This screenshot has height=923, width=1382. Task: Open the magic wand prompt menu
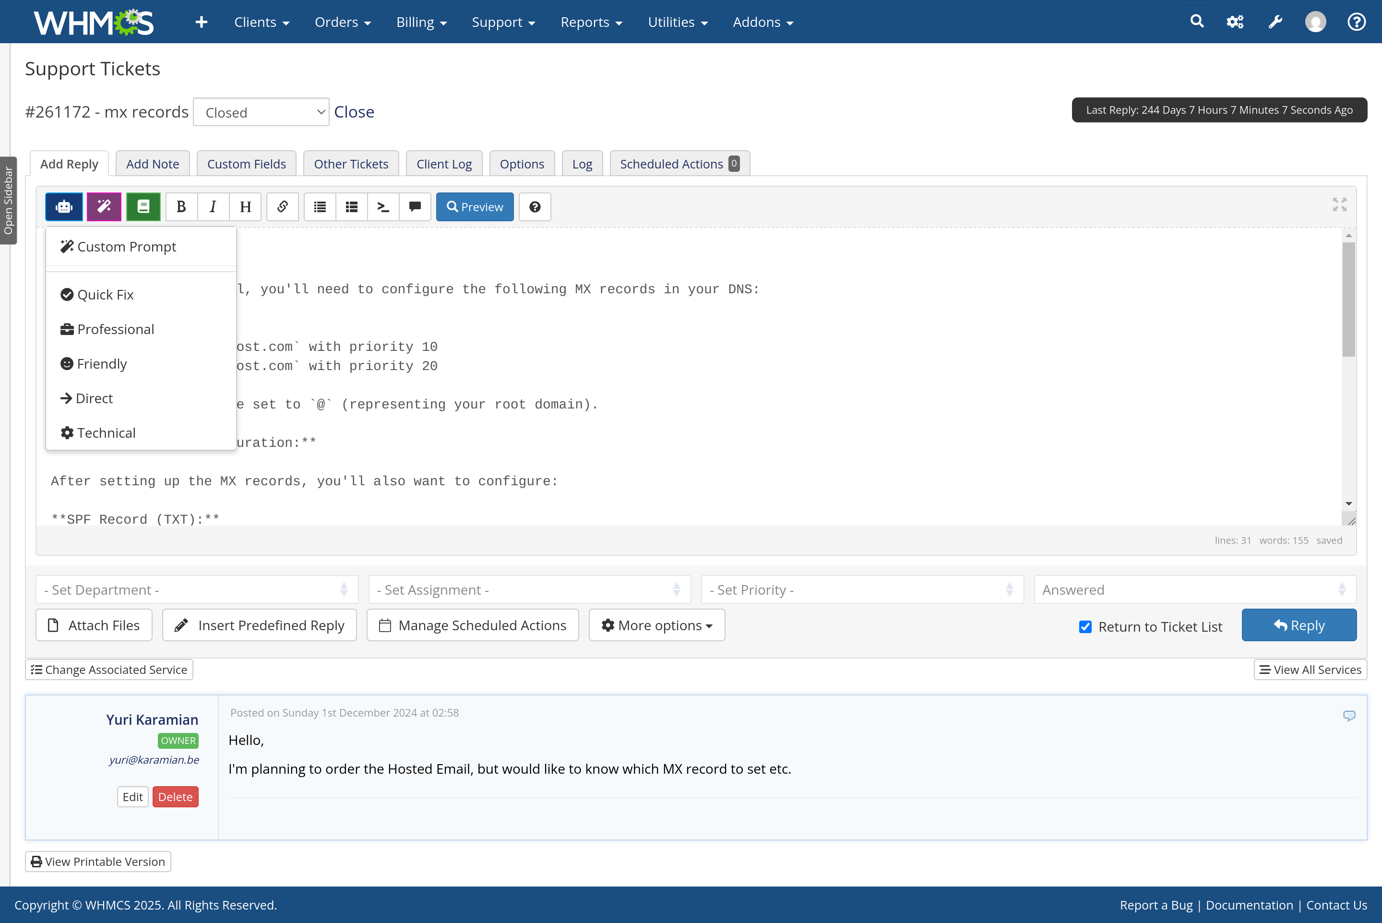tap(104, 206)
